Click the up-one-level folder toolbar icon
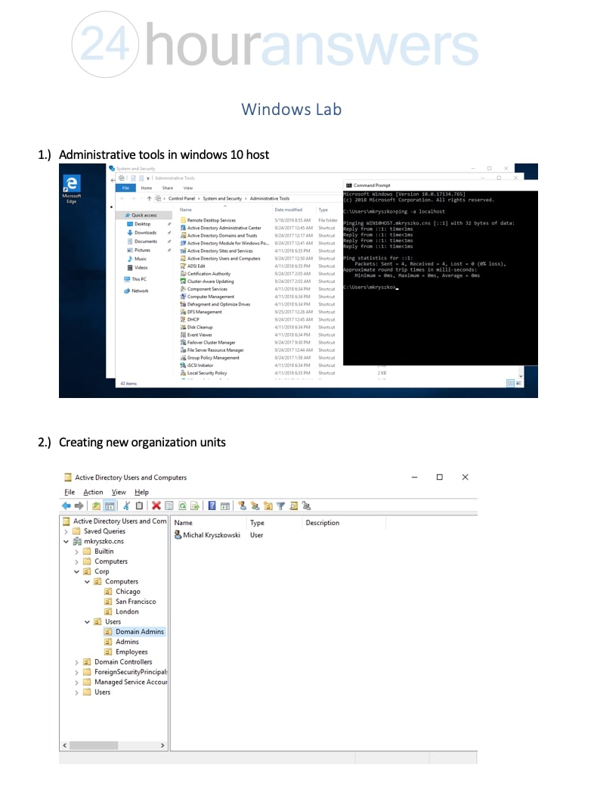Viewport: 594px width, 793px height. tap(96, 506)
